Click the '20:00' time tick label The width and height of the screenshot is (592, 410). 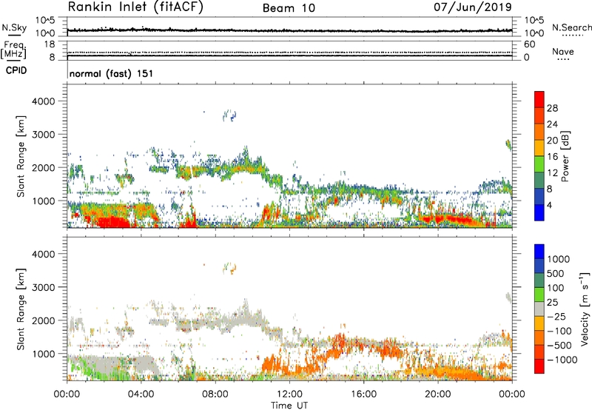[x=437, y=394]
